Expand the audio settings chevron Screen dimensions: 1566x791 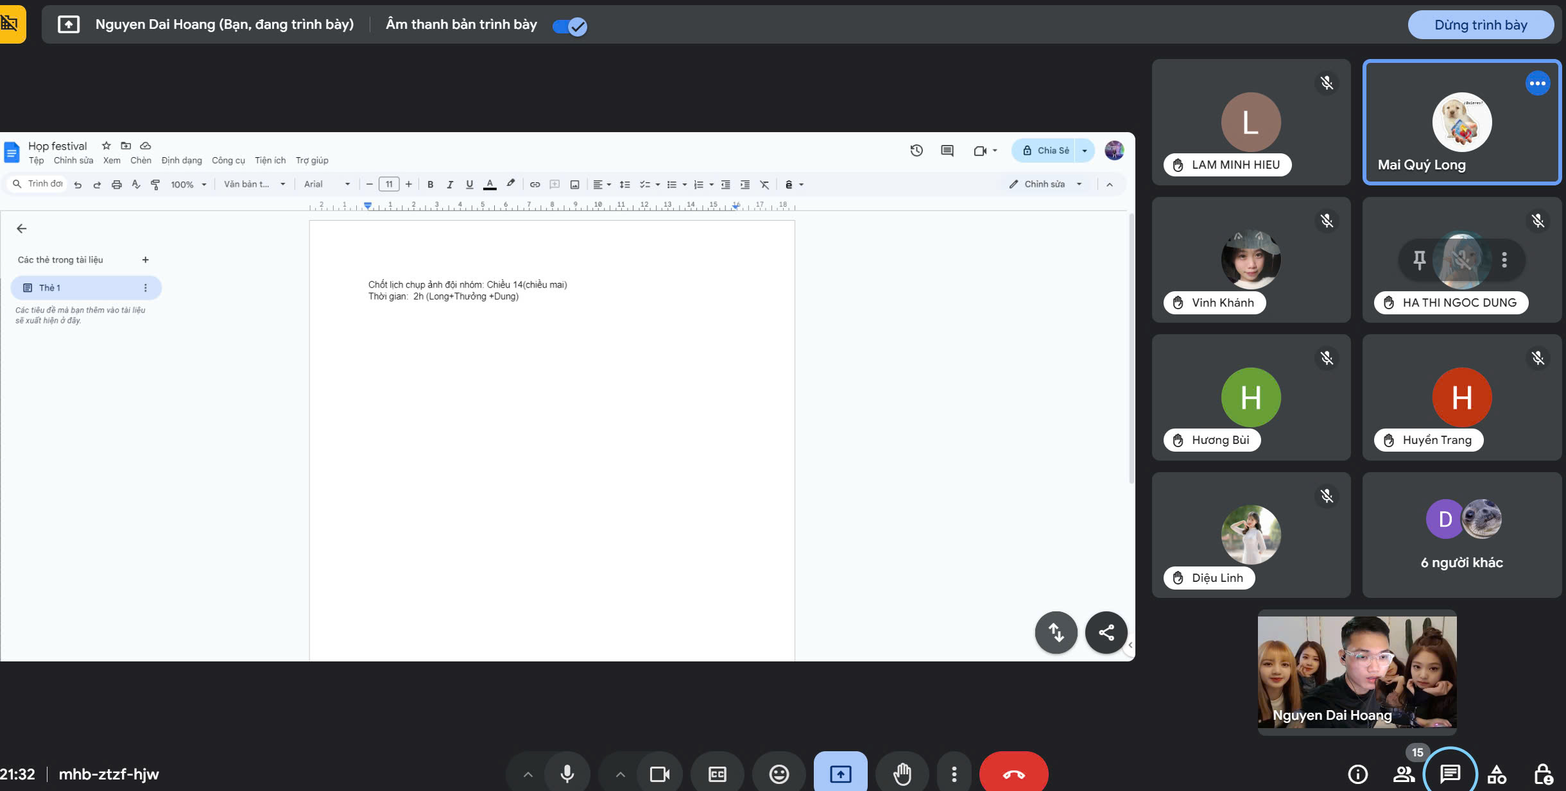(x=528, y=774)
